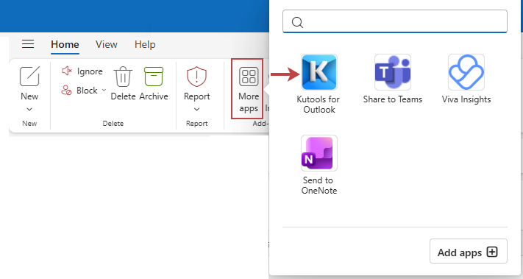Select the Delete group label

pos(113,124)
